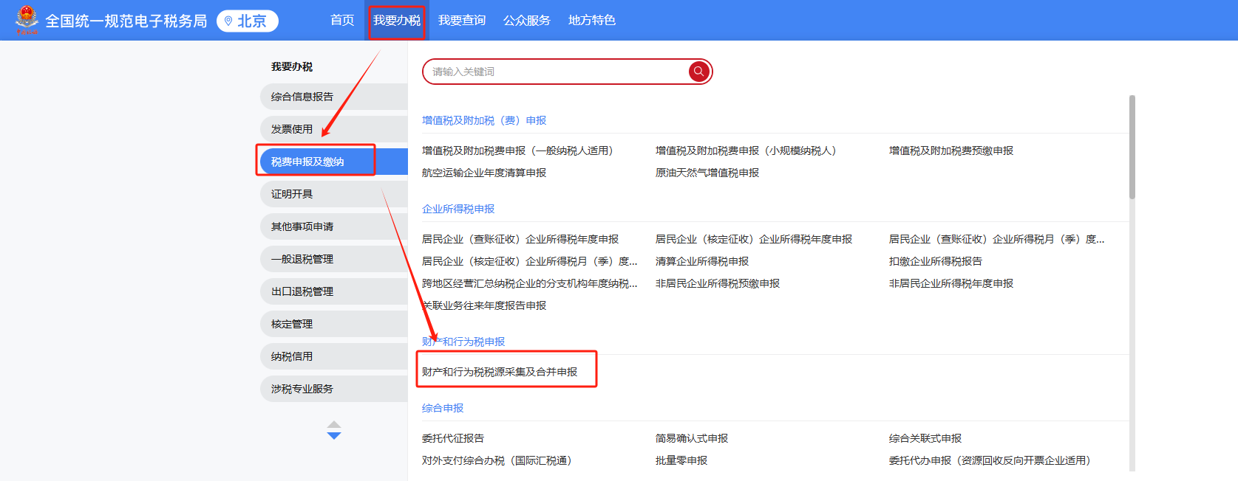Open the 我要查询 top menu
The height and width of the screenshot is (481, 1238).
(x=462, y=20)
